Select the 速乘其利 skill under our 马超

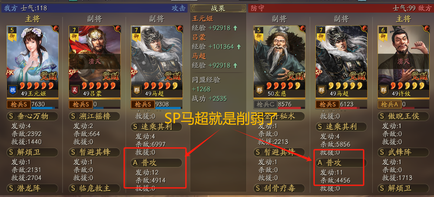click(156, 127)
